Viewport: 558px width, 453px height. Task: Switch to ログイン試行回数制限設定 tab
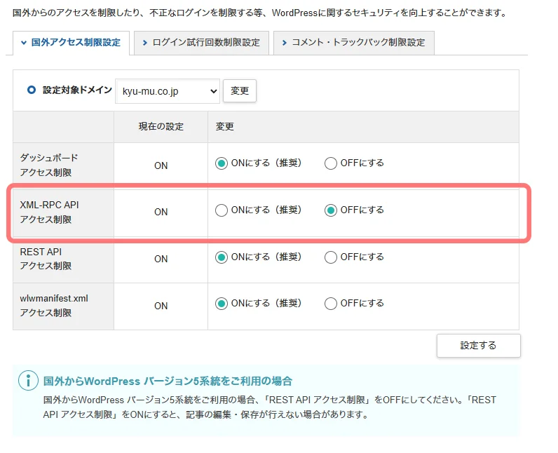click(x=200, y=43)
